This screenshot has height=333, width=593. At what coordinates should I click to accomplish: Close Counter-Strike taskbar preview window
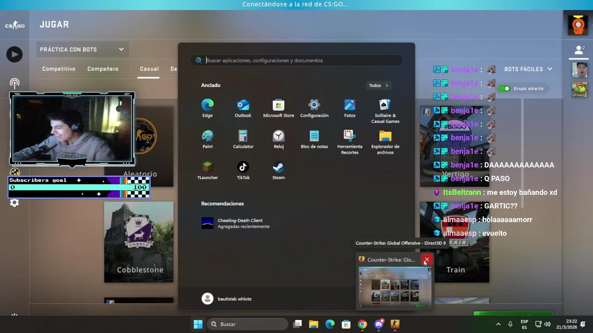(427, 260)
